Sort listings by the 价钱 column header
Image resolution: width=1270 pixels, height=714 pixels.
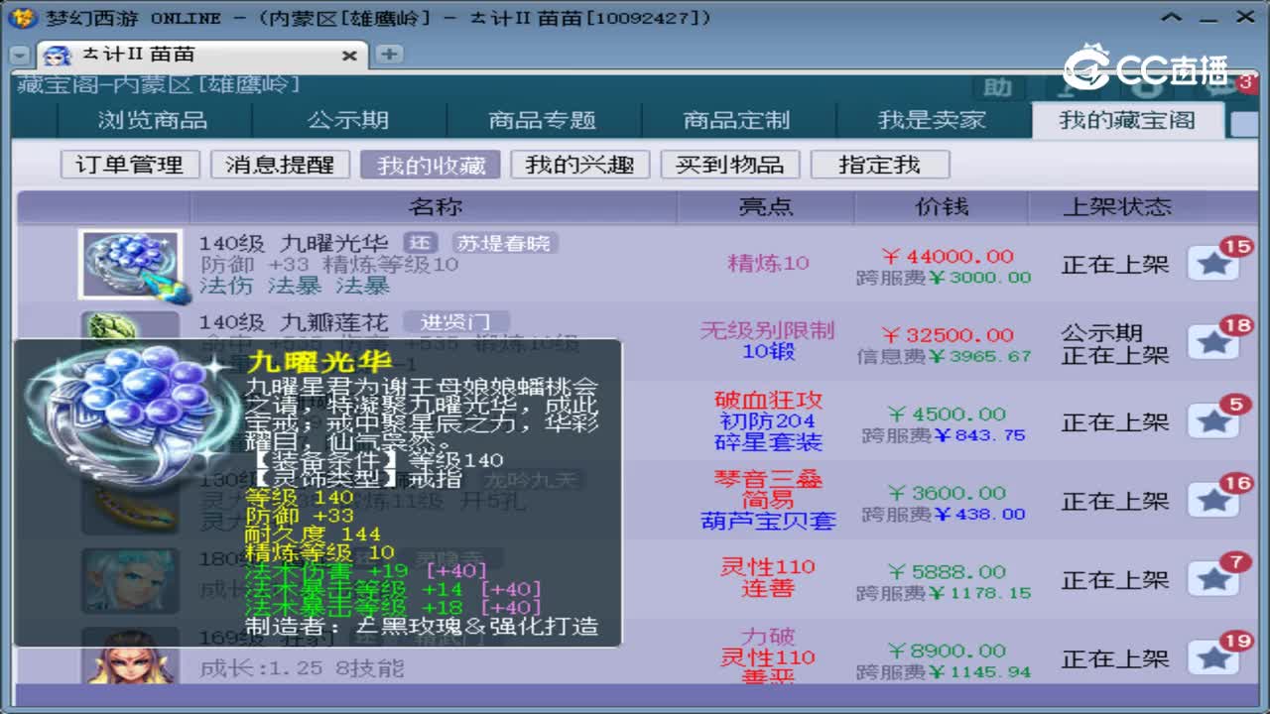point(941,206)
